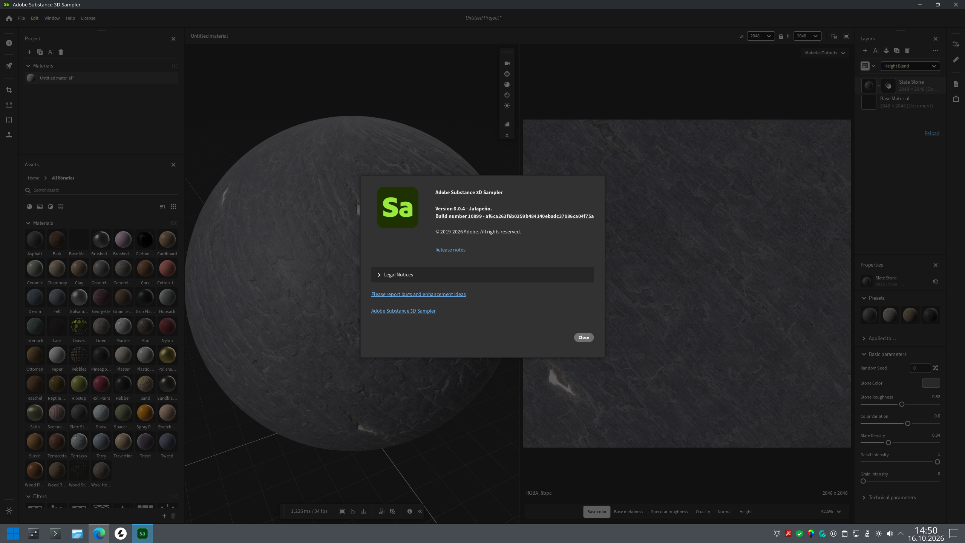
Task: Filter assets by image type icon
Action: pos(40,207)
